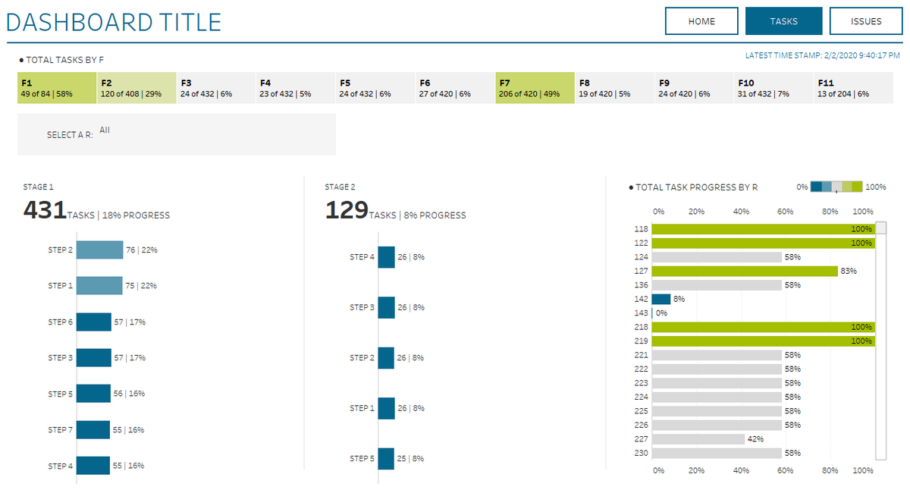Viewport: 910px width, 490px height.
Task: Select the F7 tile 206 of 420
Action: click(535, 88)
